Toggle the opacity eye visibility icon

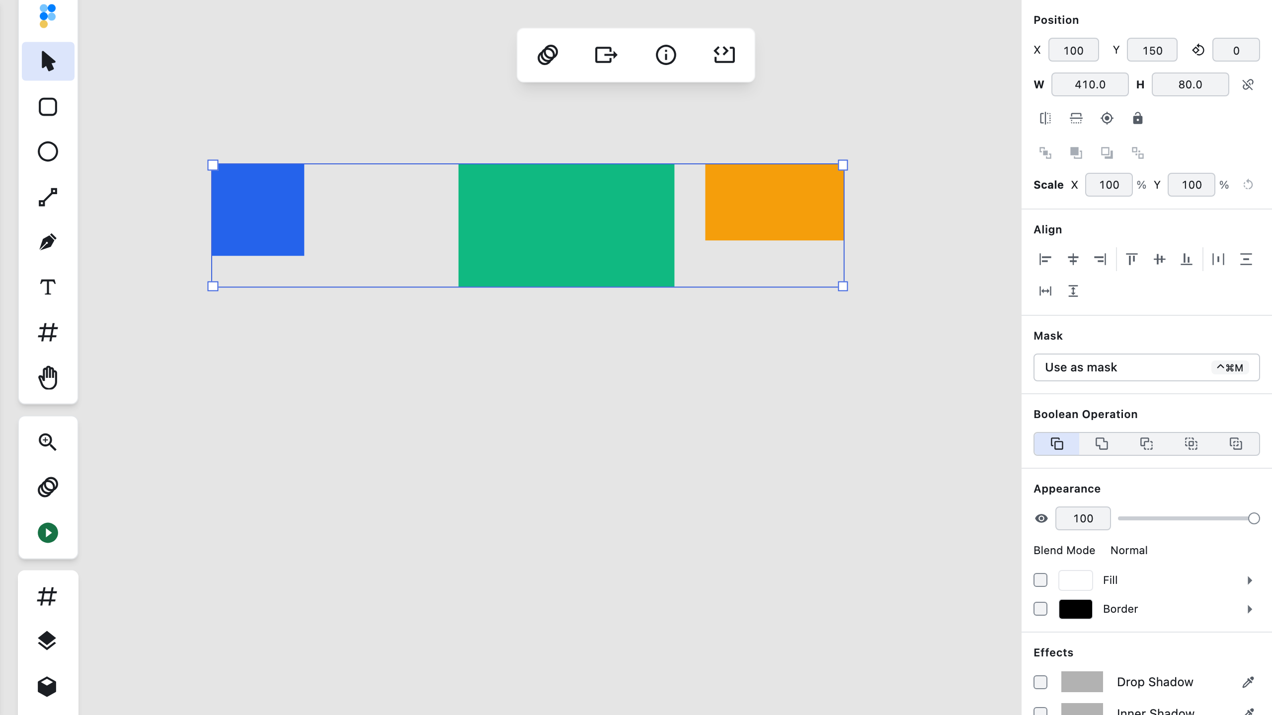point(1041,518)
